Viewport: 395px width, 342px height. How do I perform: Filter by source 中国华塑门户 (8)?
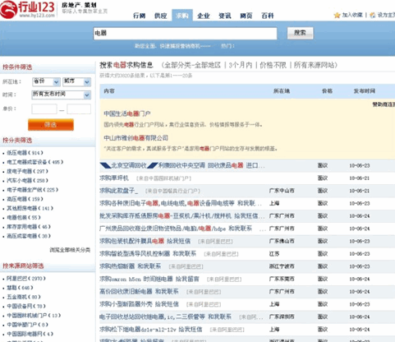tap(27, 325)
